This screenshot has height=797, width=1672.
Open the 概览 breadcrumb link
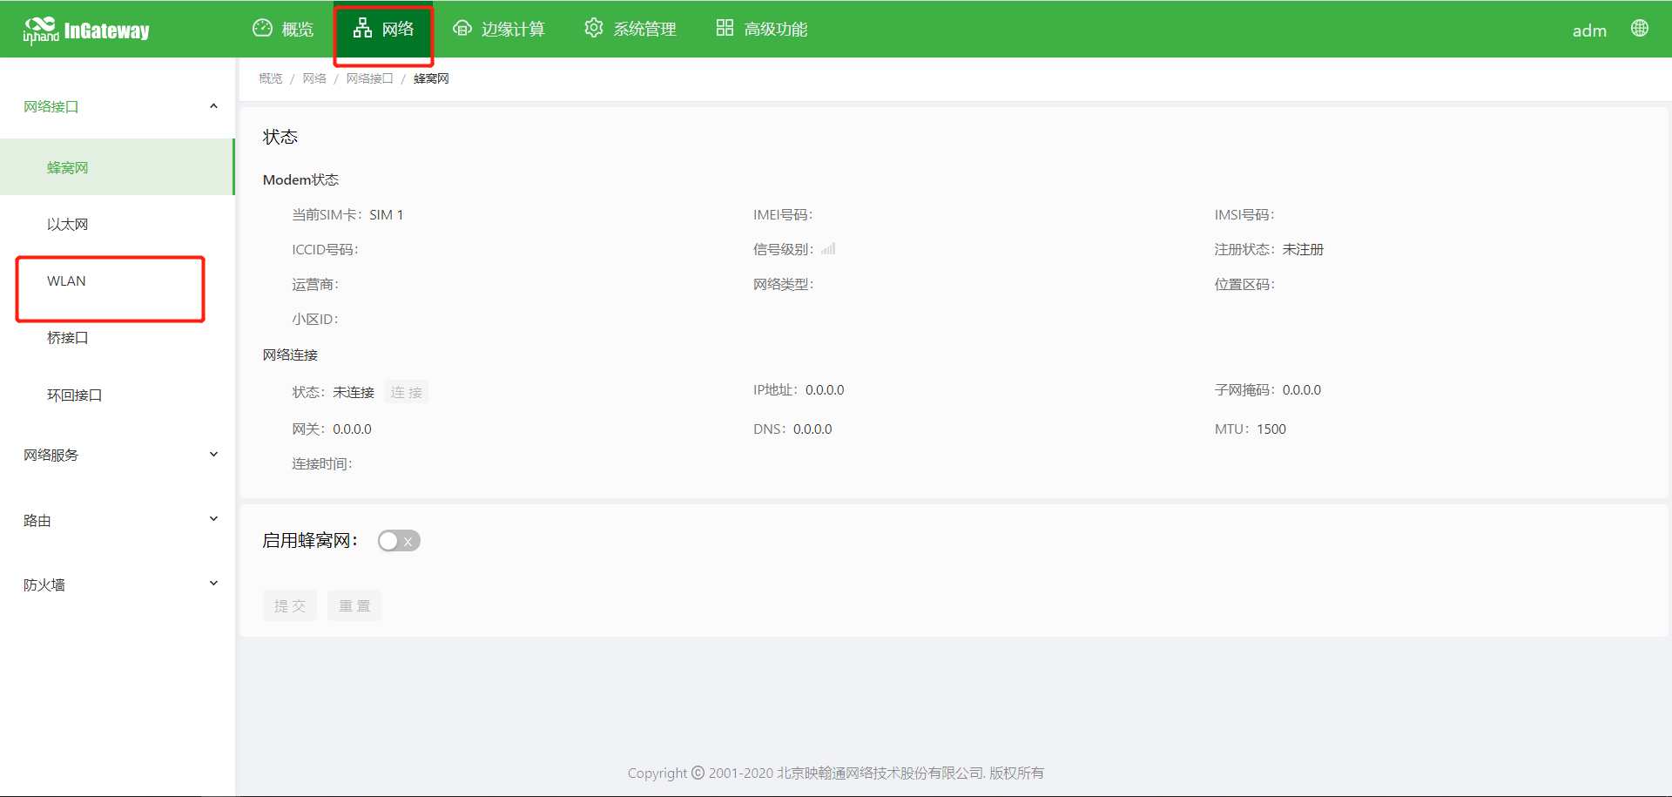(270, 78)
